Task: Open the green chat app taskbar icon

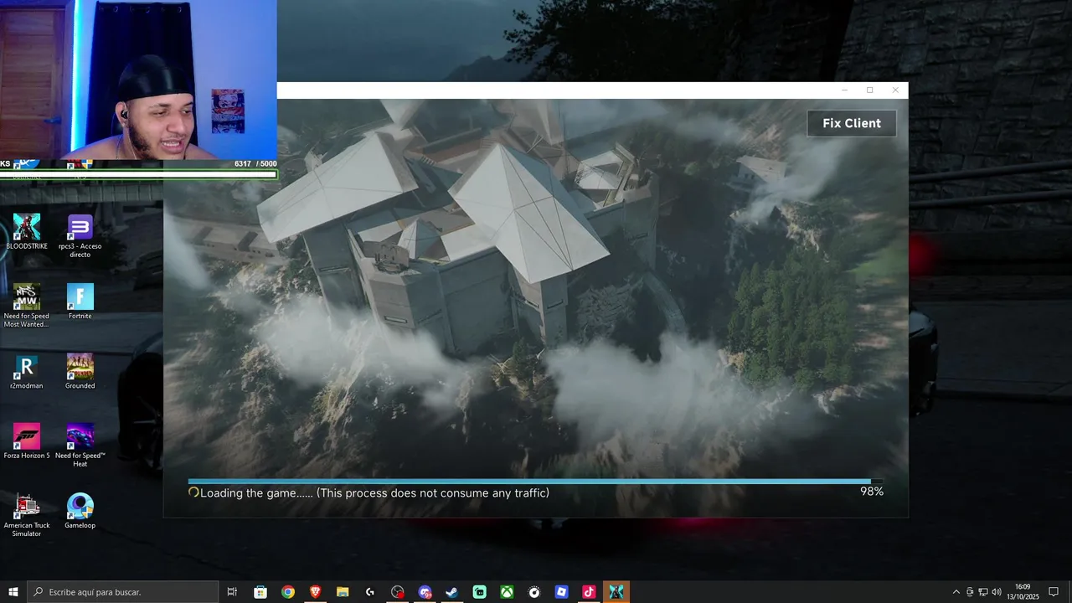Action: (479, 592)
